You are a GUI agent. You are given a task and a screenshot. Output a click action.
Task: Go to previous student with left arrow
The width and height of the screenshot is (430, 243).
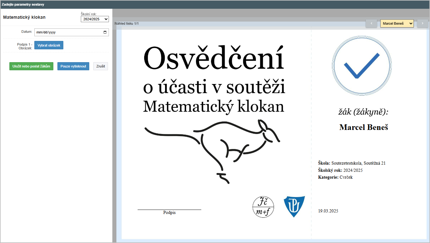pyautogui.click(x=371, y=23)
